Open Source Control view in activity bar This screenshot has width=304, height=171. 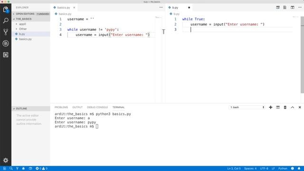tap(6, 32)
